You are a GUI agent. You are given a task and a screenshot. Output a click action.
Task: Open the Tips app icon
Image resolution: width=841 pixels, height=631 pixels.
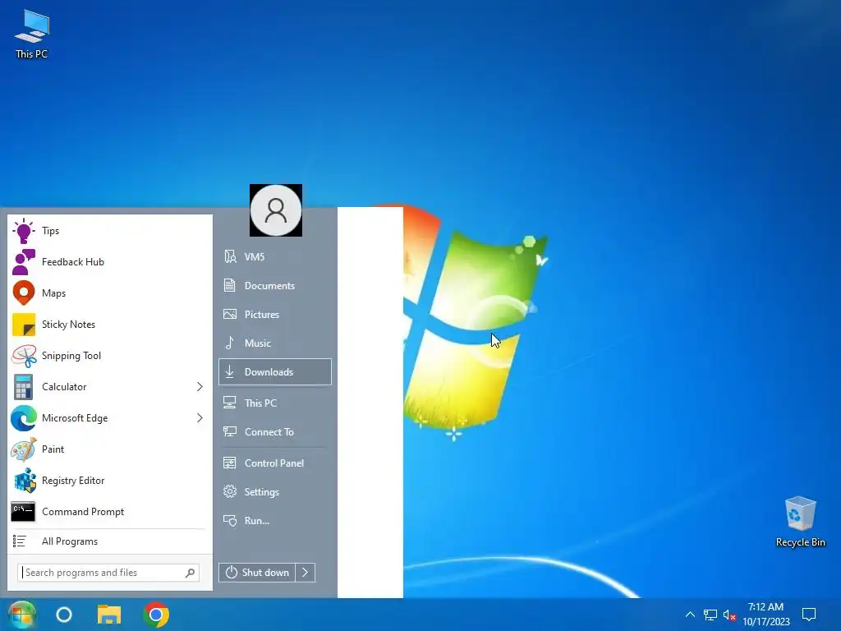click(24, 231)
